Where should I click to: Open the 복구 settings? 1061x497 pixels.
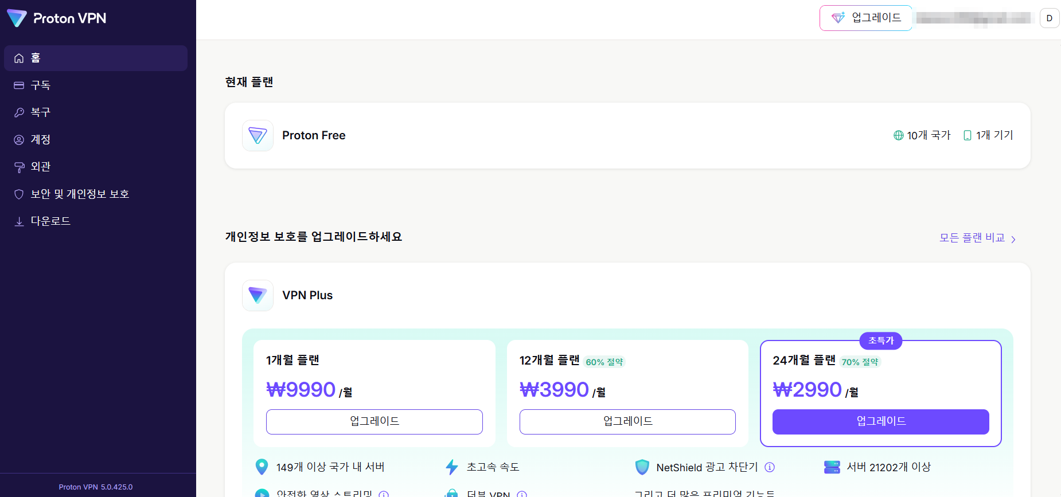(96, 112)
